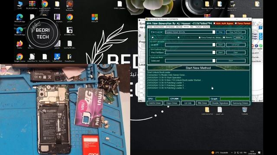Click the Graph progress bar
This screenshot has width=277, height=155.
[x=235, y=99]
